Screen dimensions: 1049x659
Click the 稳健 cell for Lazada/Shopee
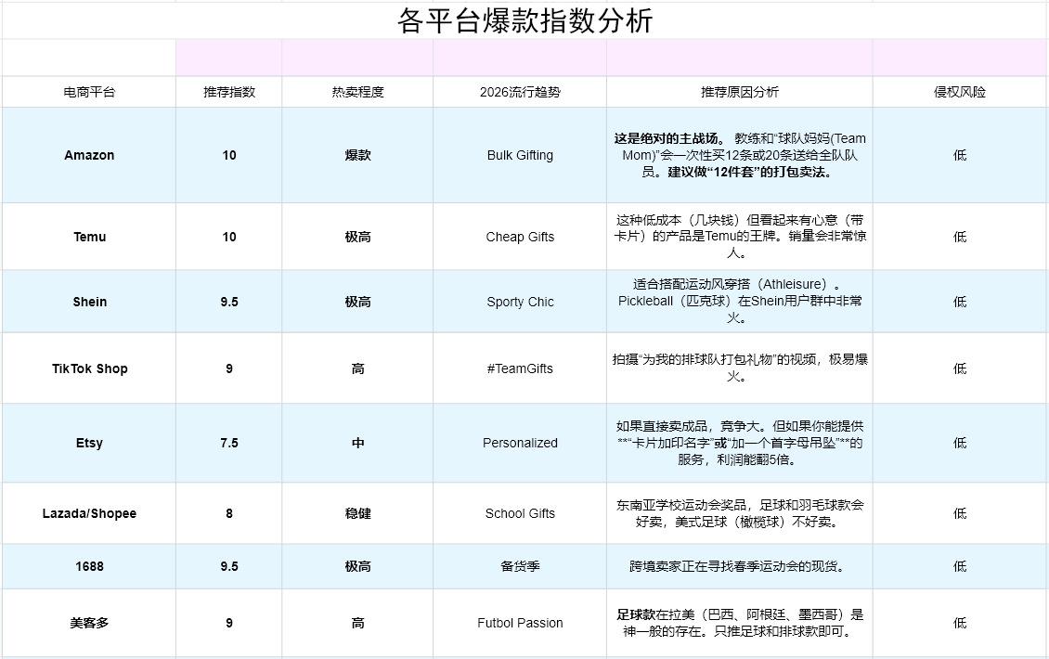point(357,513)
